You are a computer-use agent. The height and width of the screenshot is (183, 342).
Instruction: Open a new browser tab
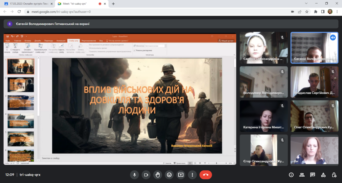point(113,4)
